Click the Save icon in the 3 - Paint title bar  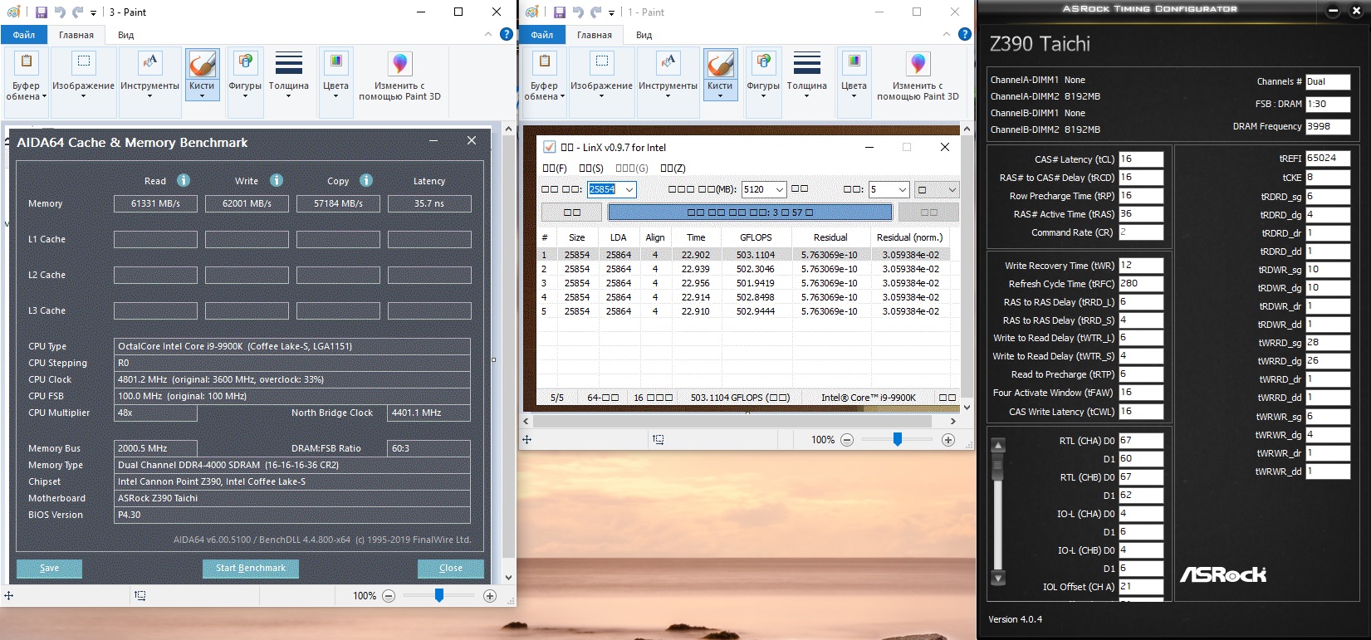42,12
